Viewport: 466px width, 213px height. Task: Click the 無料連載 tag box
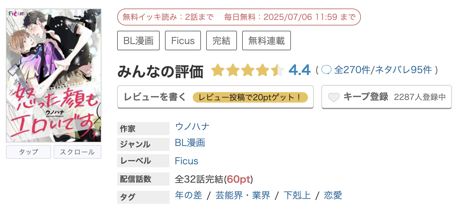(266, 41)
